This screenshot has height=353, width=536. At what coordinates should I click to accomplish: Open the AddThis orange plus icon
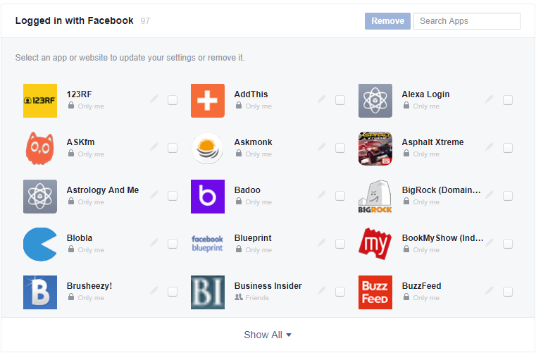coord(208,101)
